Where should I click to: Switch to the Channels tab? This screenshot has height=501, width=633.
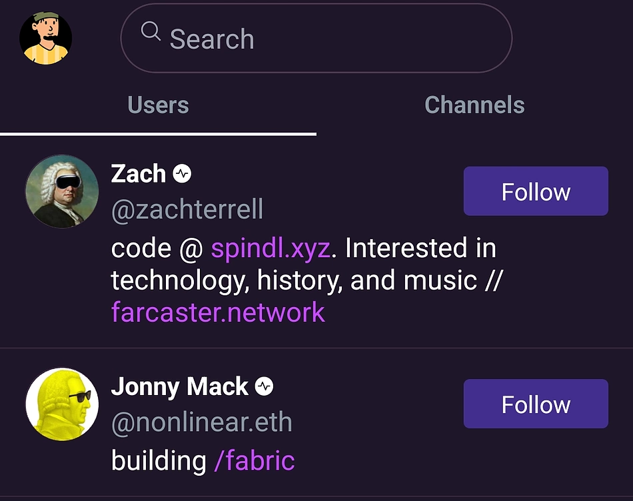(x=474, y=105)
